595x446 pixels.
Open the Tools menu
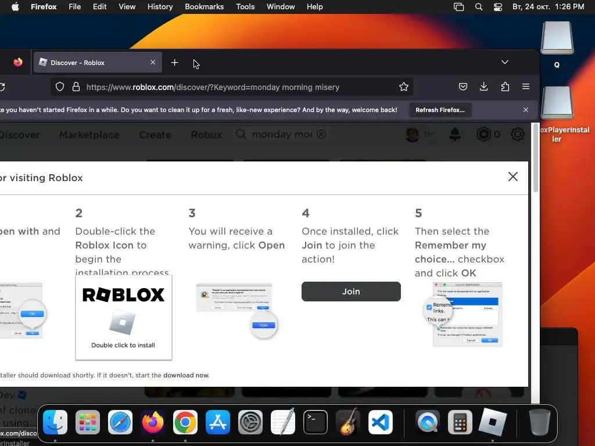coord(245,7)
